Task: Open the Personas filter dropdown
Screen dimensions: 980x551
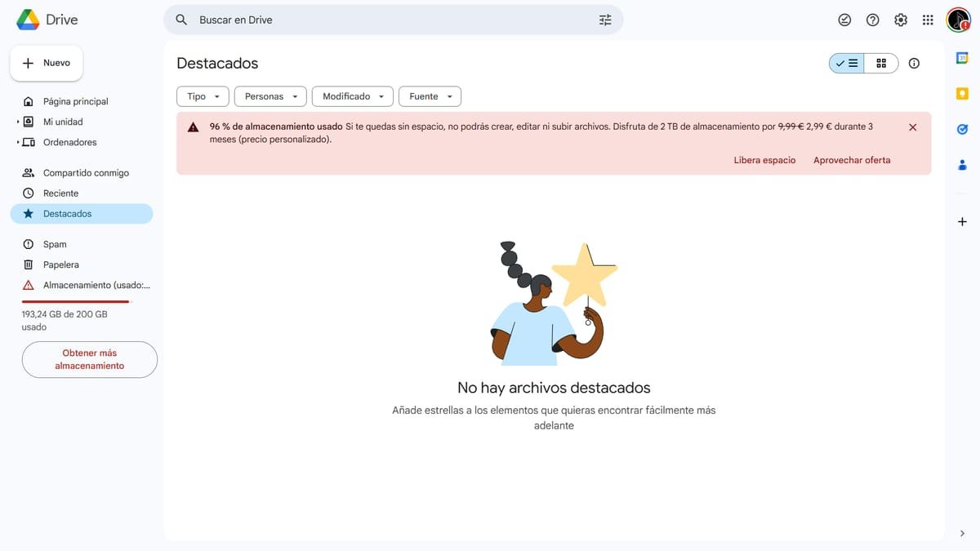Action: coord(270,96)
